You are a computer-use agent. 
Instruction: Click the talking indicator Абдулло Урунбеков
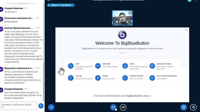(x=61, y=5)
